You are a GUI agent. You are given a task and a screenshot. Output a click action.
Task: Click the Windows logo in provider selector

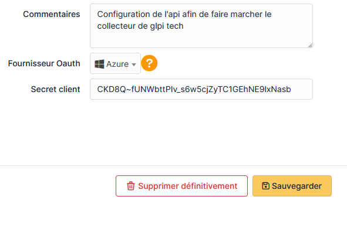point(99,64)
